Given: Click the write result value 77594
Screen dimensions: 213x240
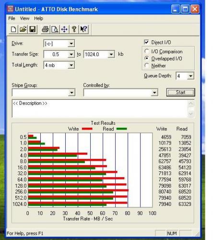Looking at the screenshot, I should tap(165, 180).
